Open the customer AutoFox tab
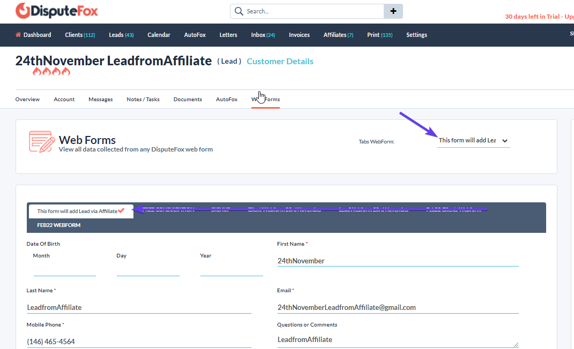The image size is (574, 349). [x=227, y=100]
